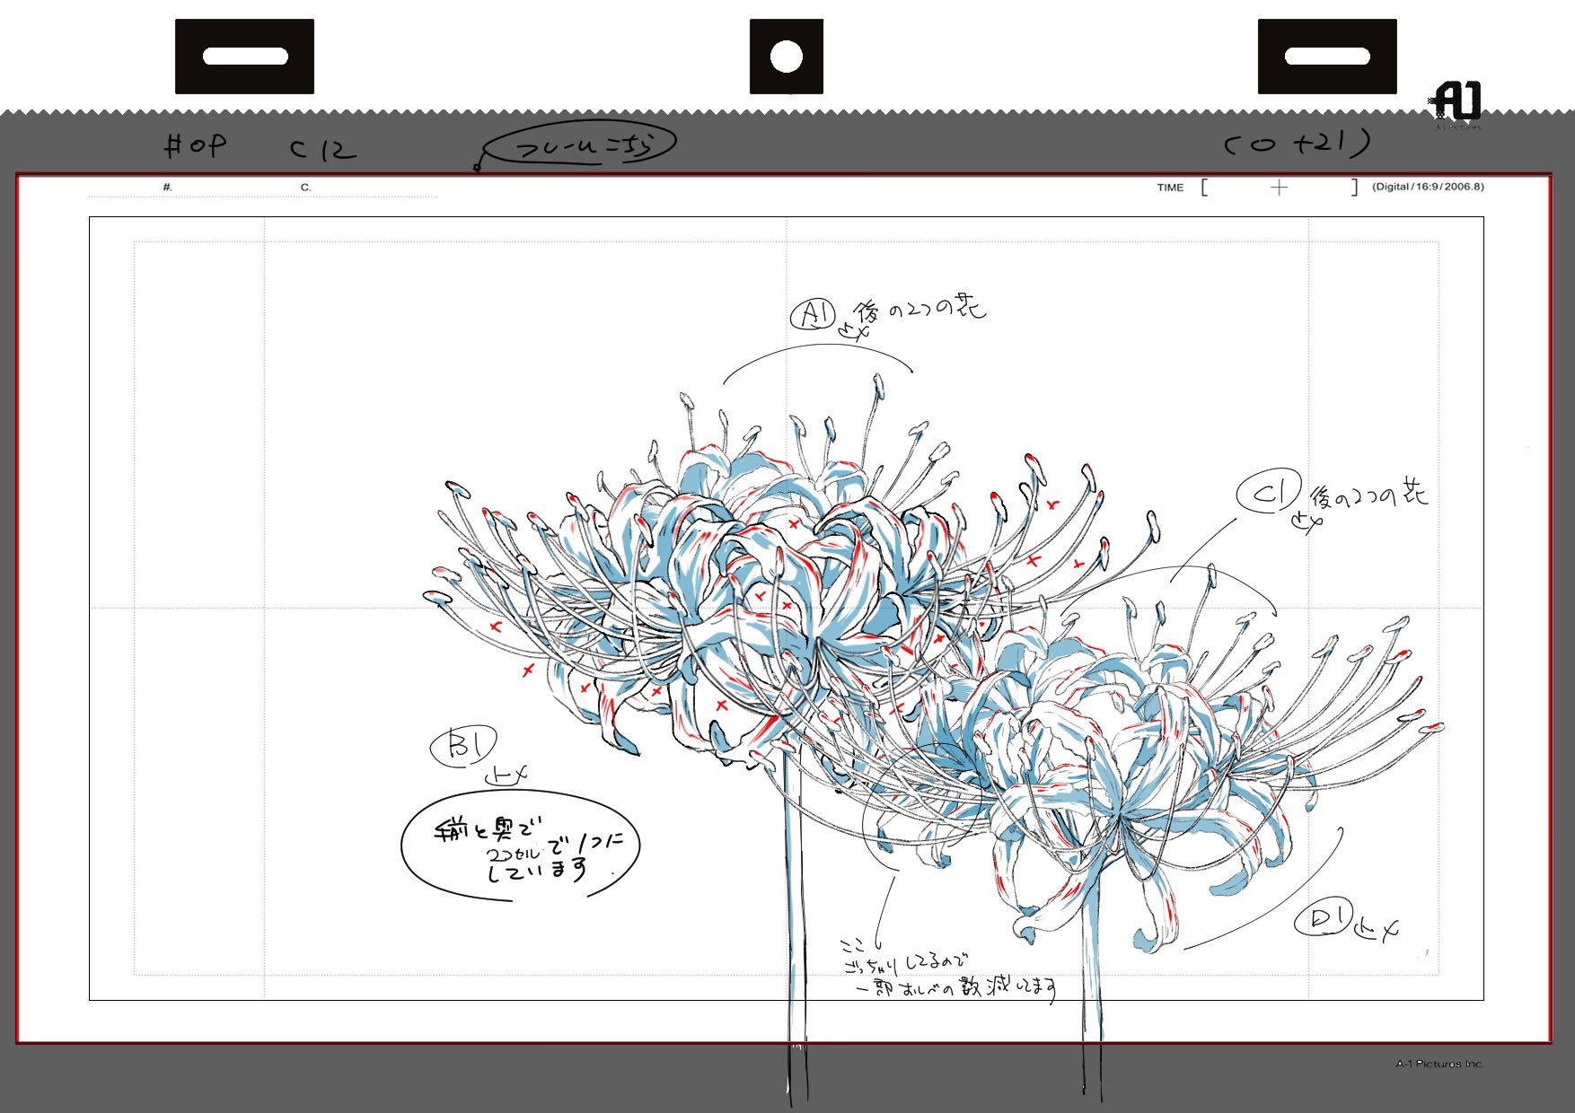Click the large oval note bubble below B1
This screenshot has width=1575, height=1113.
click(521, 846)
